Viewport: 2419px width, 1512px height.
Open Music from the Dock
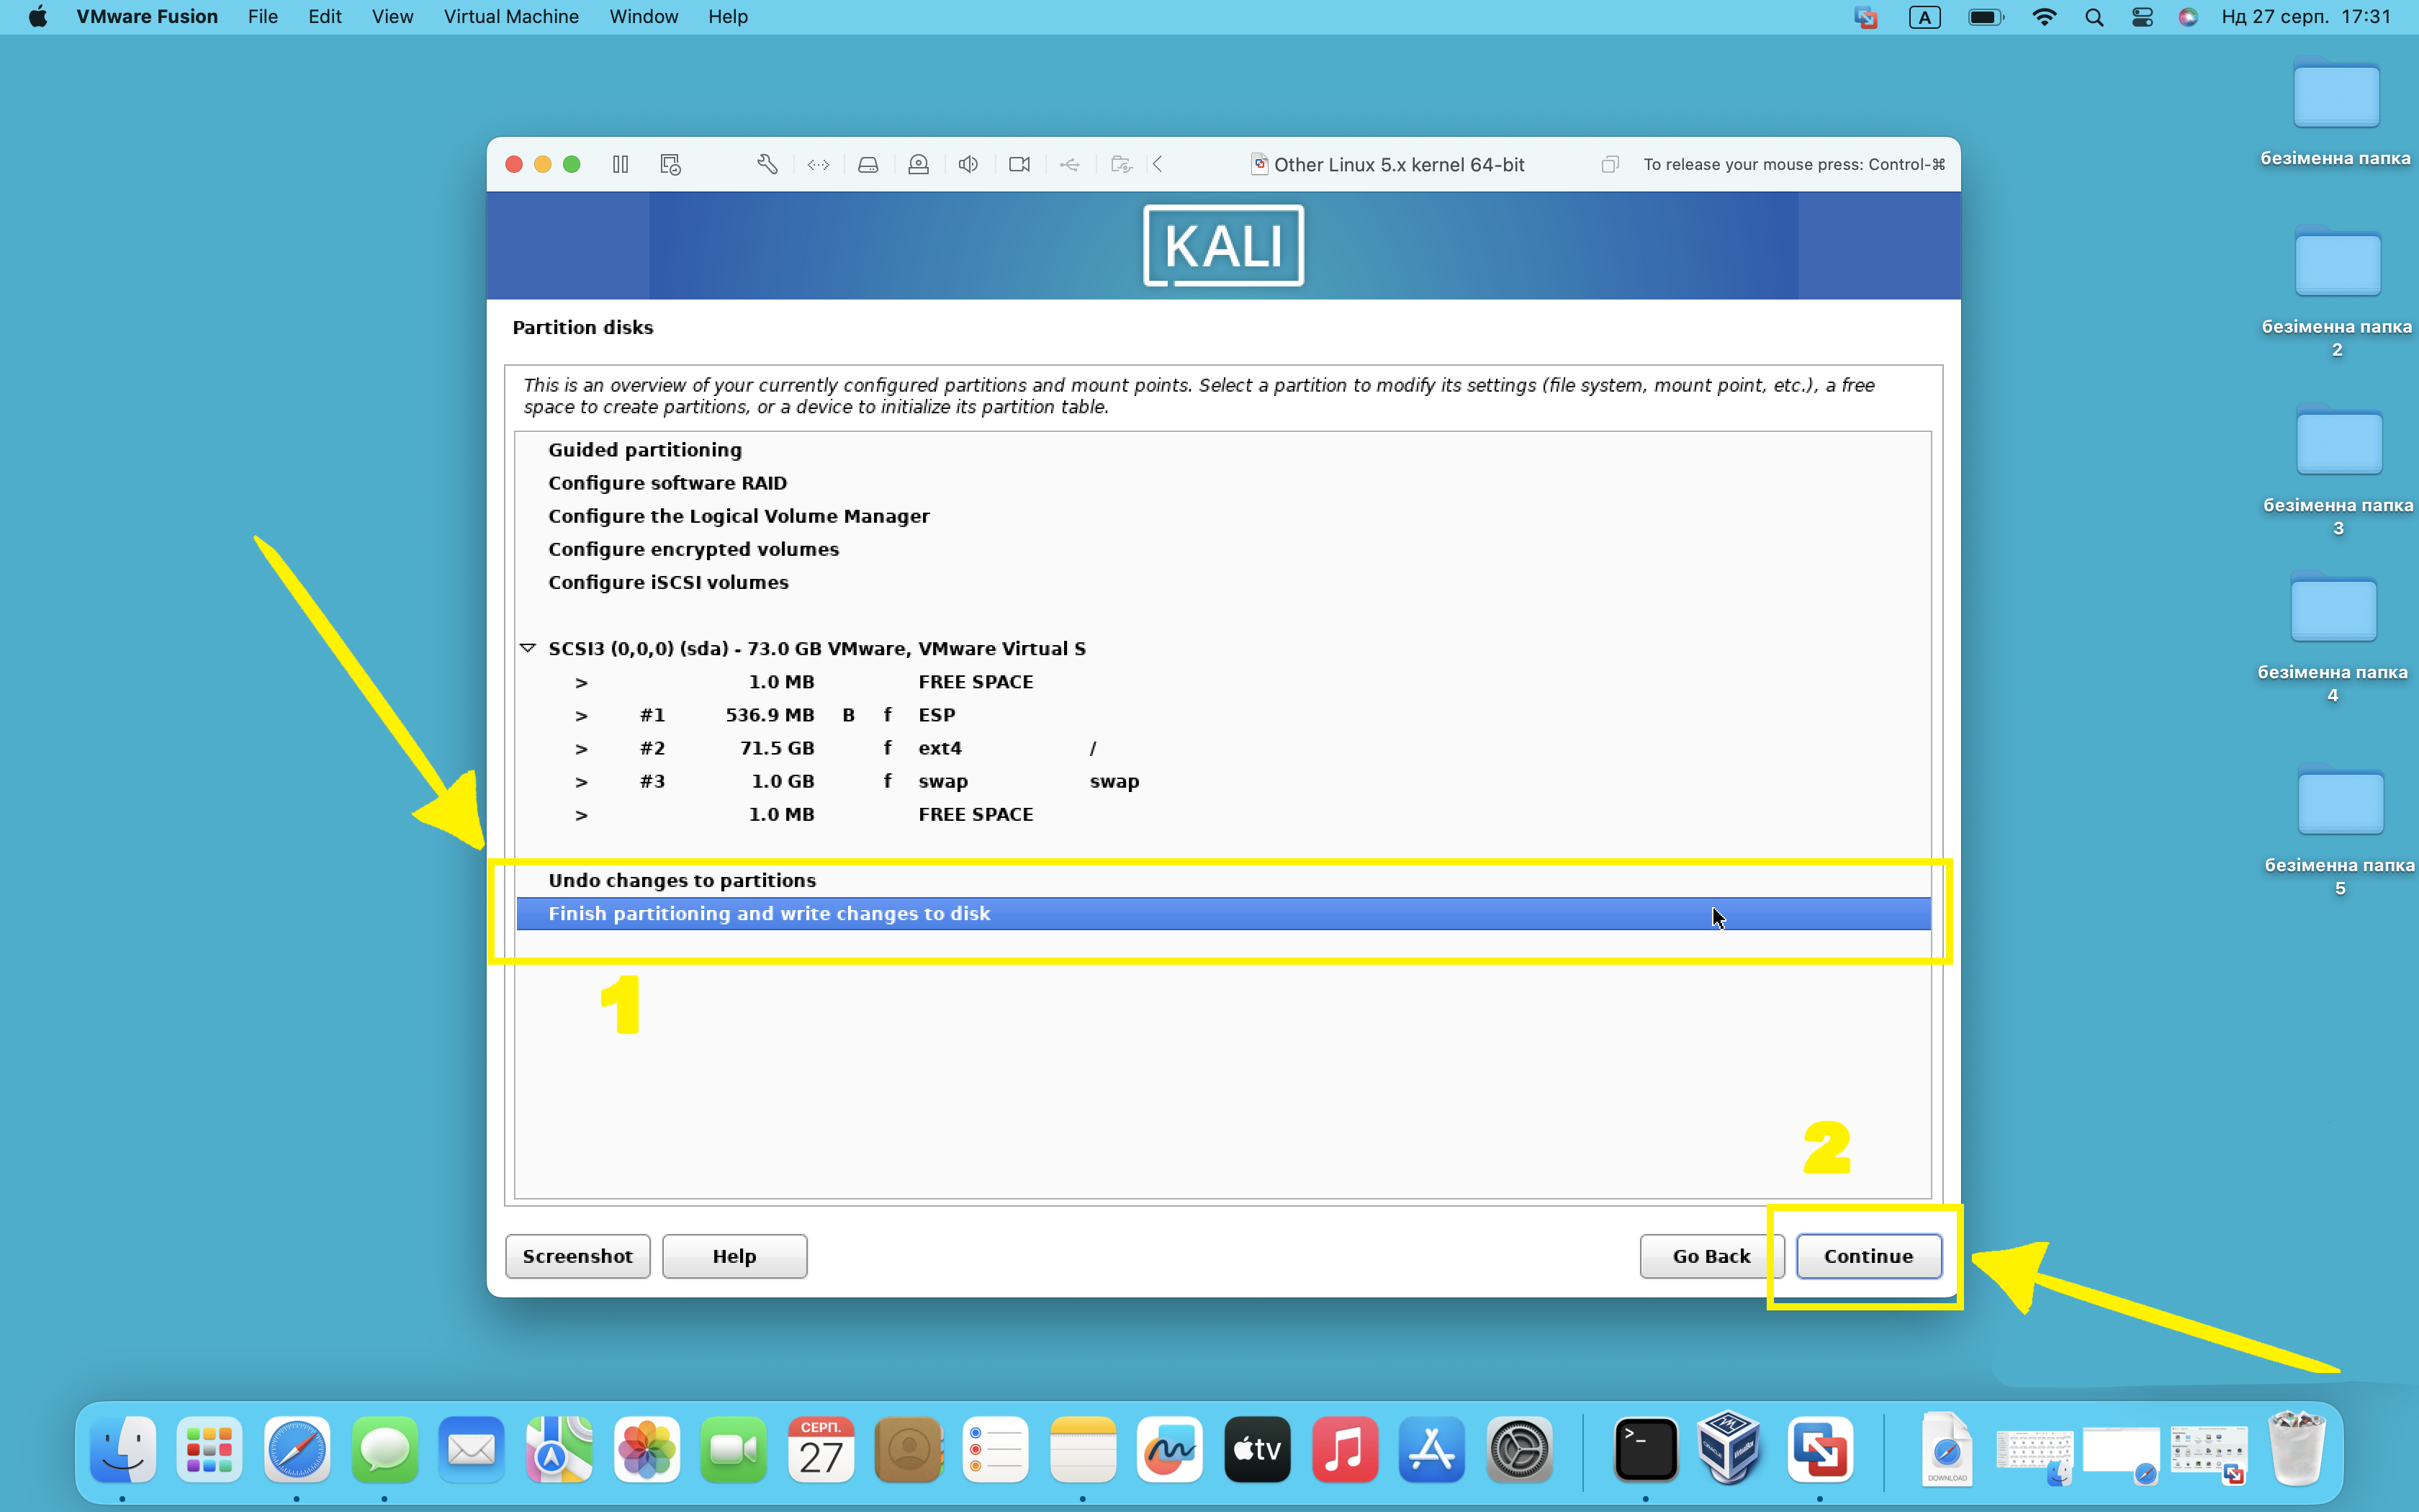point(1344,1449)
